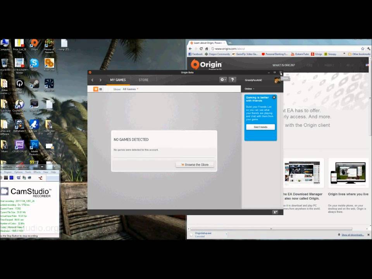Click the 'Origin lives where you live' image
Screen dimensions: 372x279
[348, 173]
